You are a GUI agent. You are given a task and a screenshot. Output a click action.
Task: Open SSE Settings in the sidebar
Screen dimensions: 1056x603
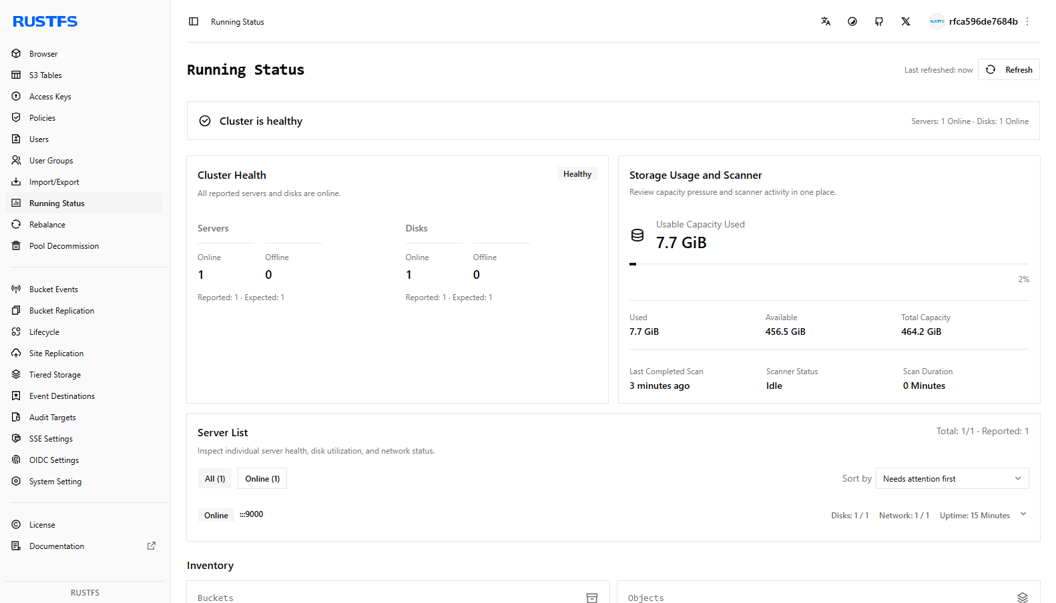pyautogui.click(x=83, y=438)
